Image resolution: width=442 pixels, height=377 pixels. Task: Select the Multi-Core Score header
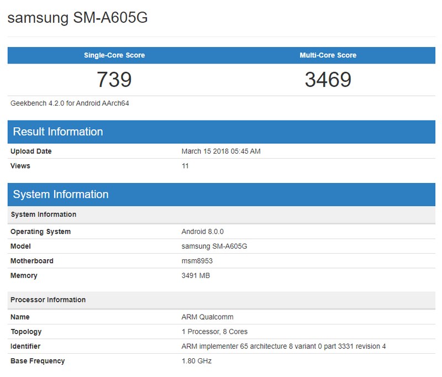[x=328, y=55]
